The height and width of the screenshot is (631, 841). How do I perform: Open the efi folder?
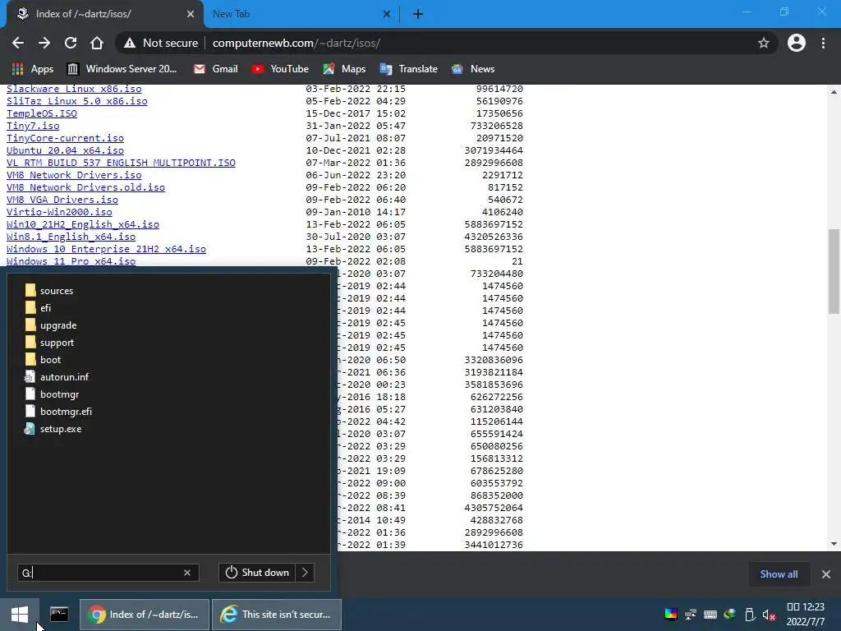click(38, 308)
